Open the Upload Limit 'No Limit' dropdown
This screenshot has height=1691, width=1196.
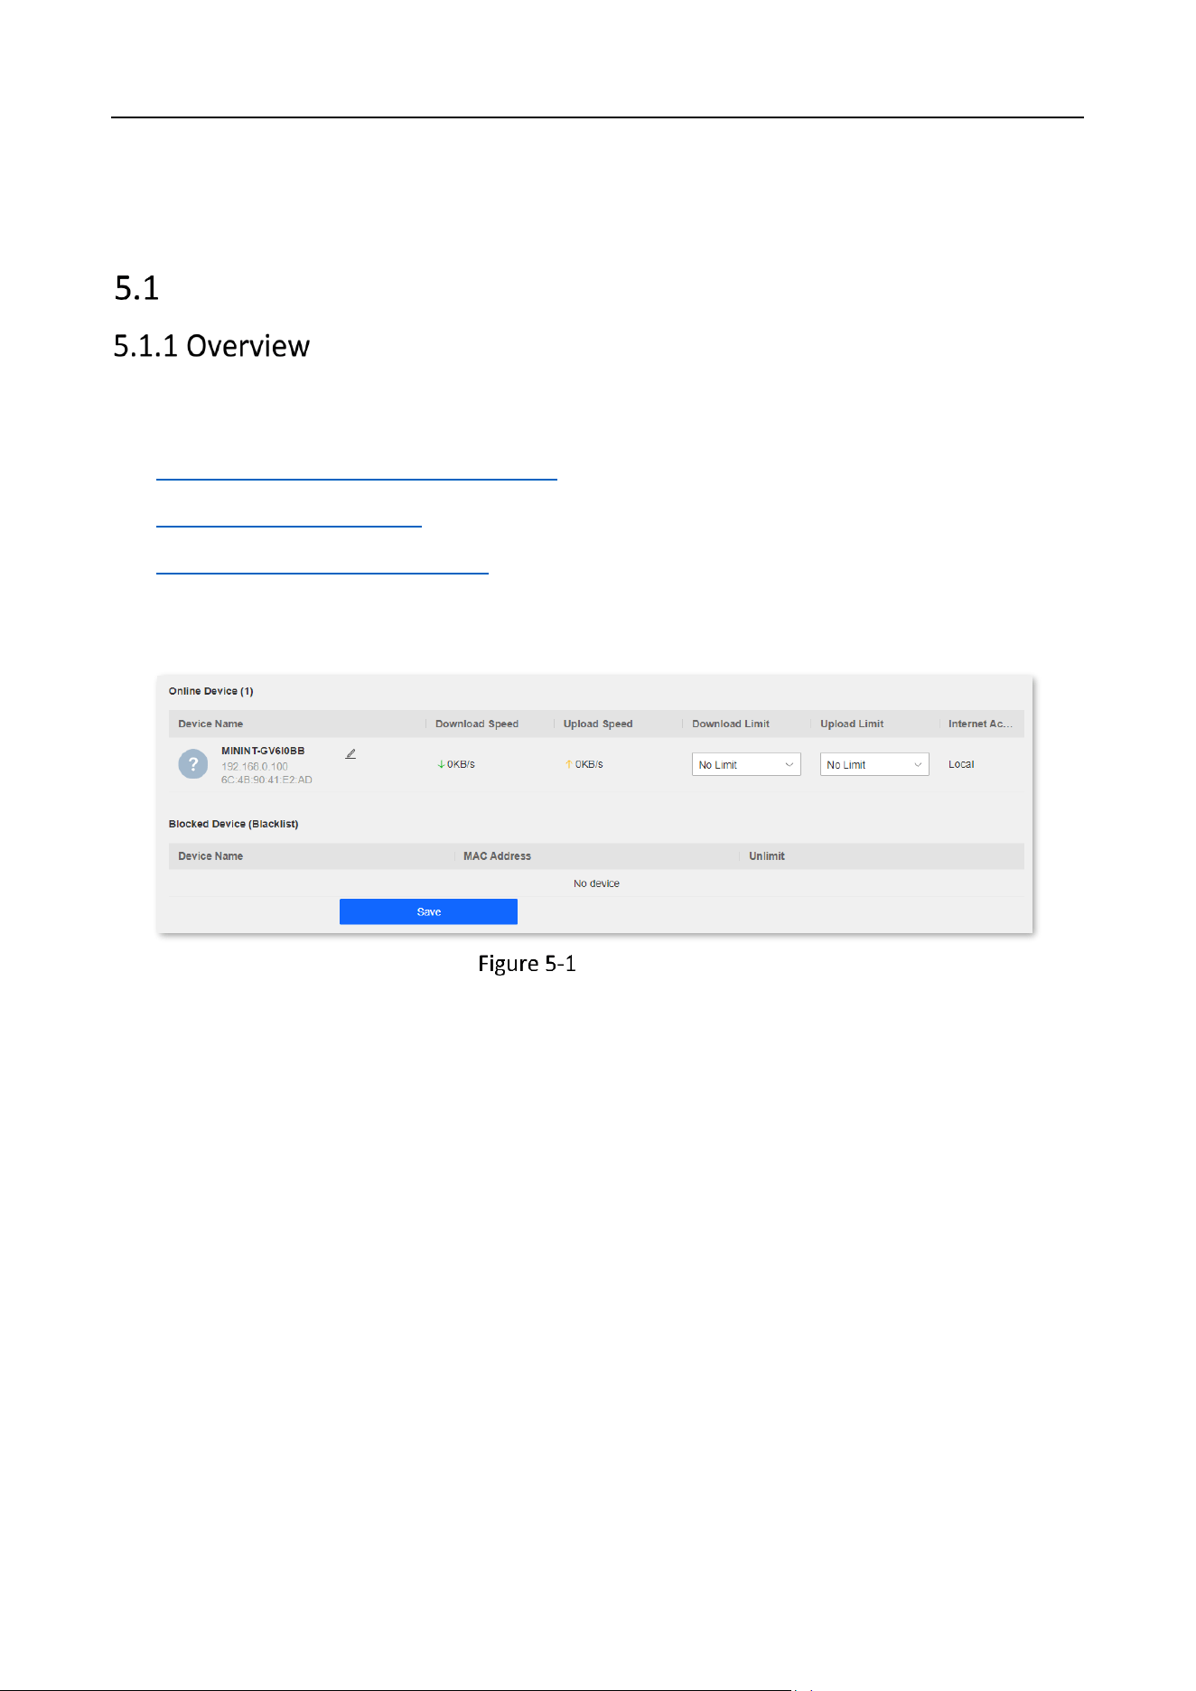pyautogui.click(x=874, y=764)
